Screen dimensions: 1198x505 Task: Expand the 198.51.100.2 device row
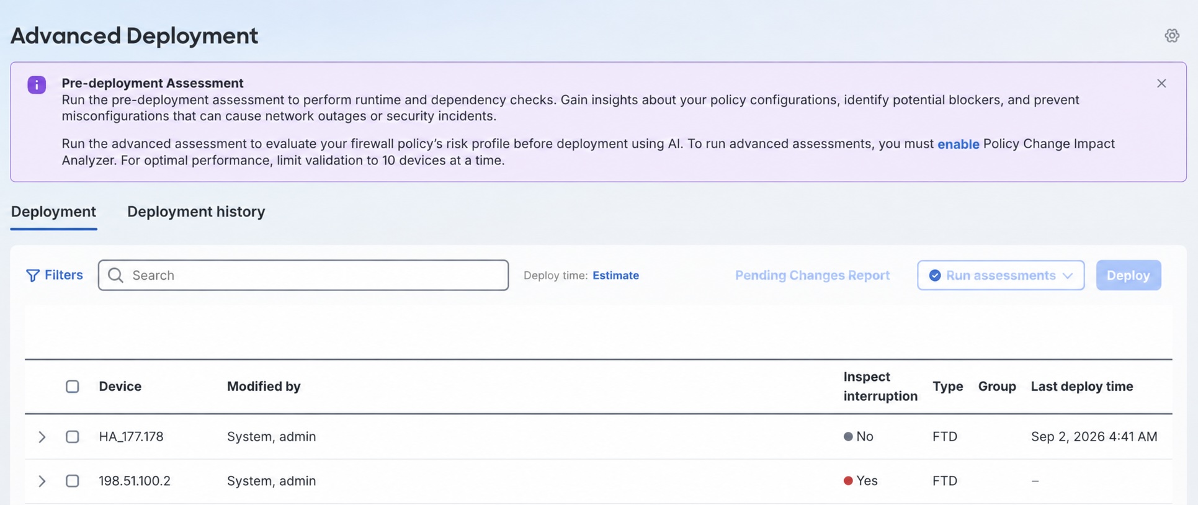[x=42, y=481]
